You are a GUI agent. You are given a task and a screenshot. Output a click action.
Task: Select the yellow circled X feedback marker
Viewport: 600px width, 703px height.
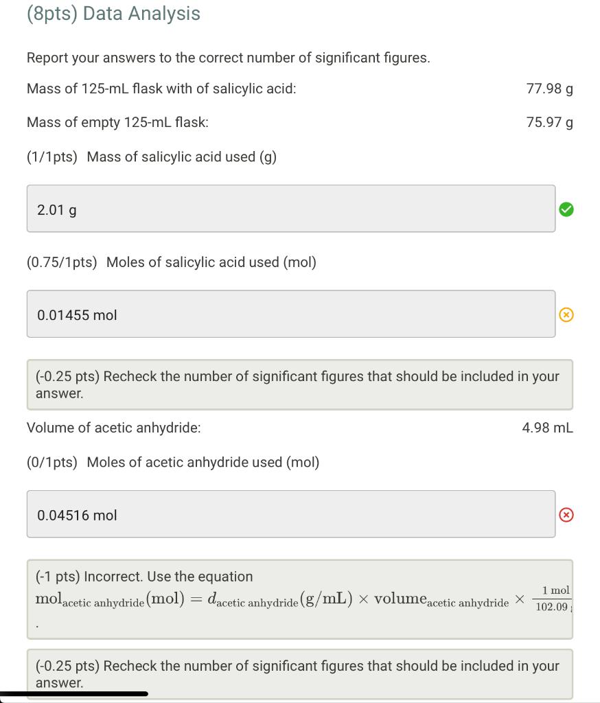[566, 314]
